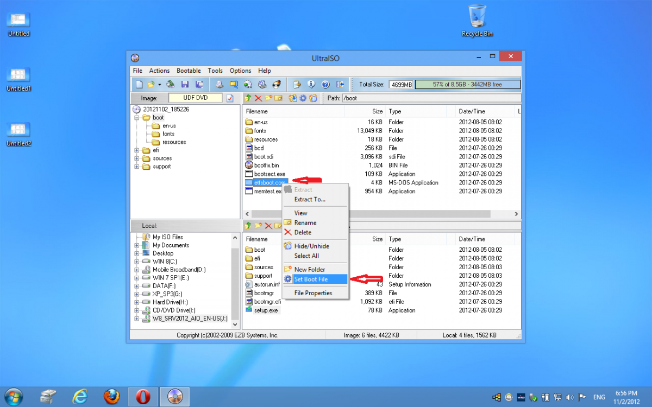Image resolution: width=652 pixels, height=407 pixels.
Task: Collapse the boot folder in image tree
Action: pos(136,118)
